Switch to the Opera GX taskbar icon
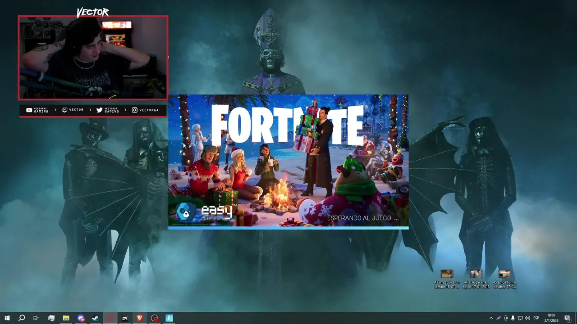Image resolution: width=577 pixels, height=324 pixels. 110,318
